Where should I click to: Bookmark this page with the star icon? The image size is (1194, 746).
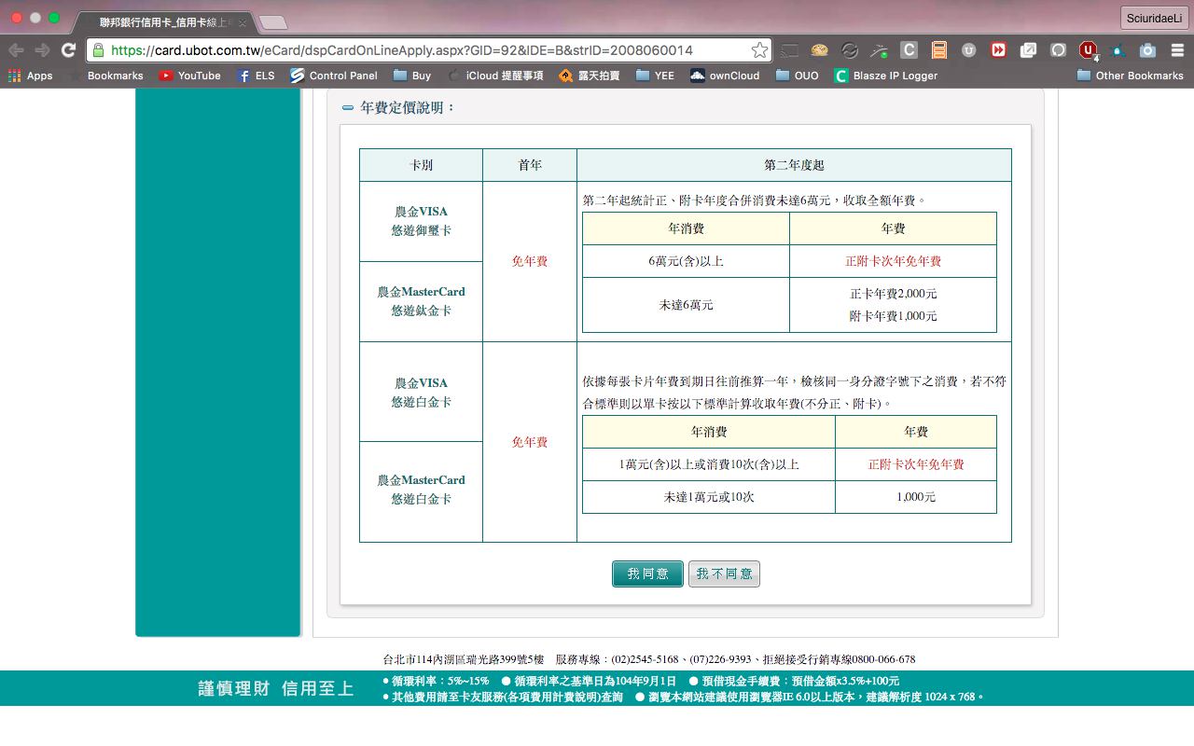click(x=760, y=50)
